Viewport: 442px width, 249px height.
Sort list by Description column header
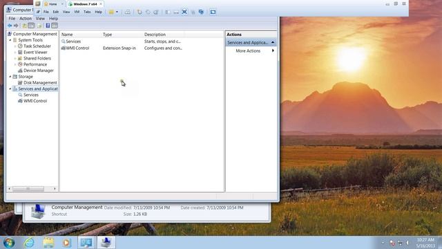pos(164,35)
